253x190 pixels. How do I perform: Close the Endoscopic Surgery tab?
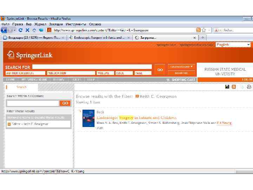click(x=129, y=38)
